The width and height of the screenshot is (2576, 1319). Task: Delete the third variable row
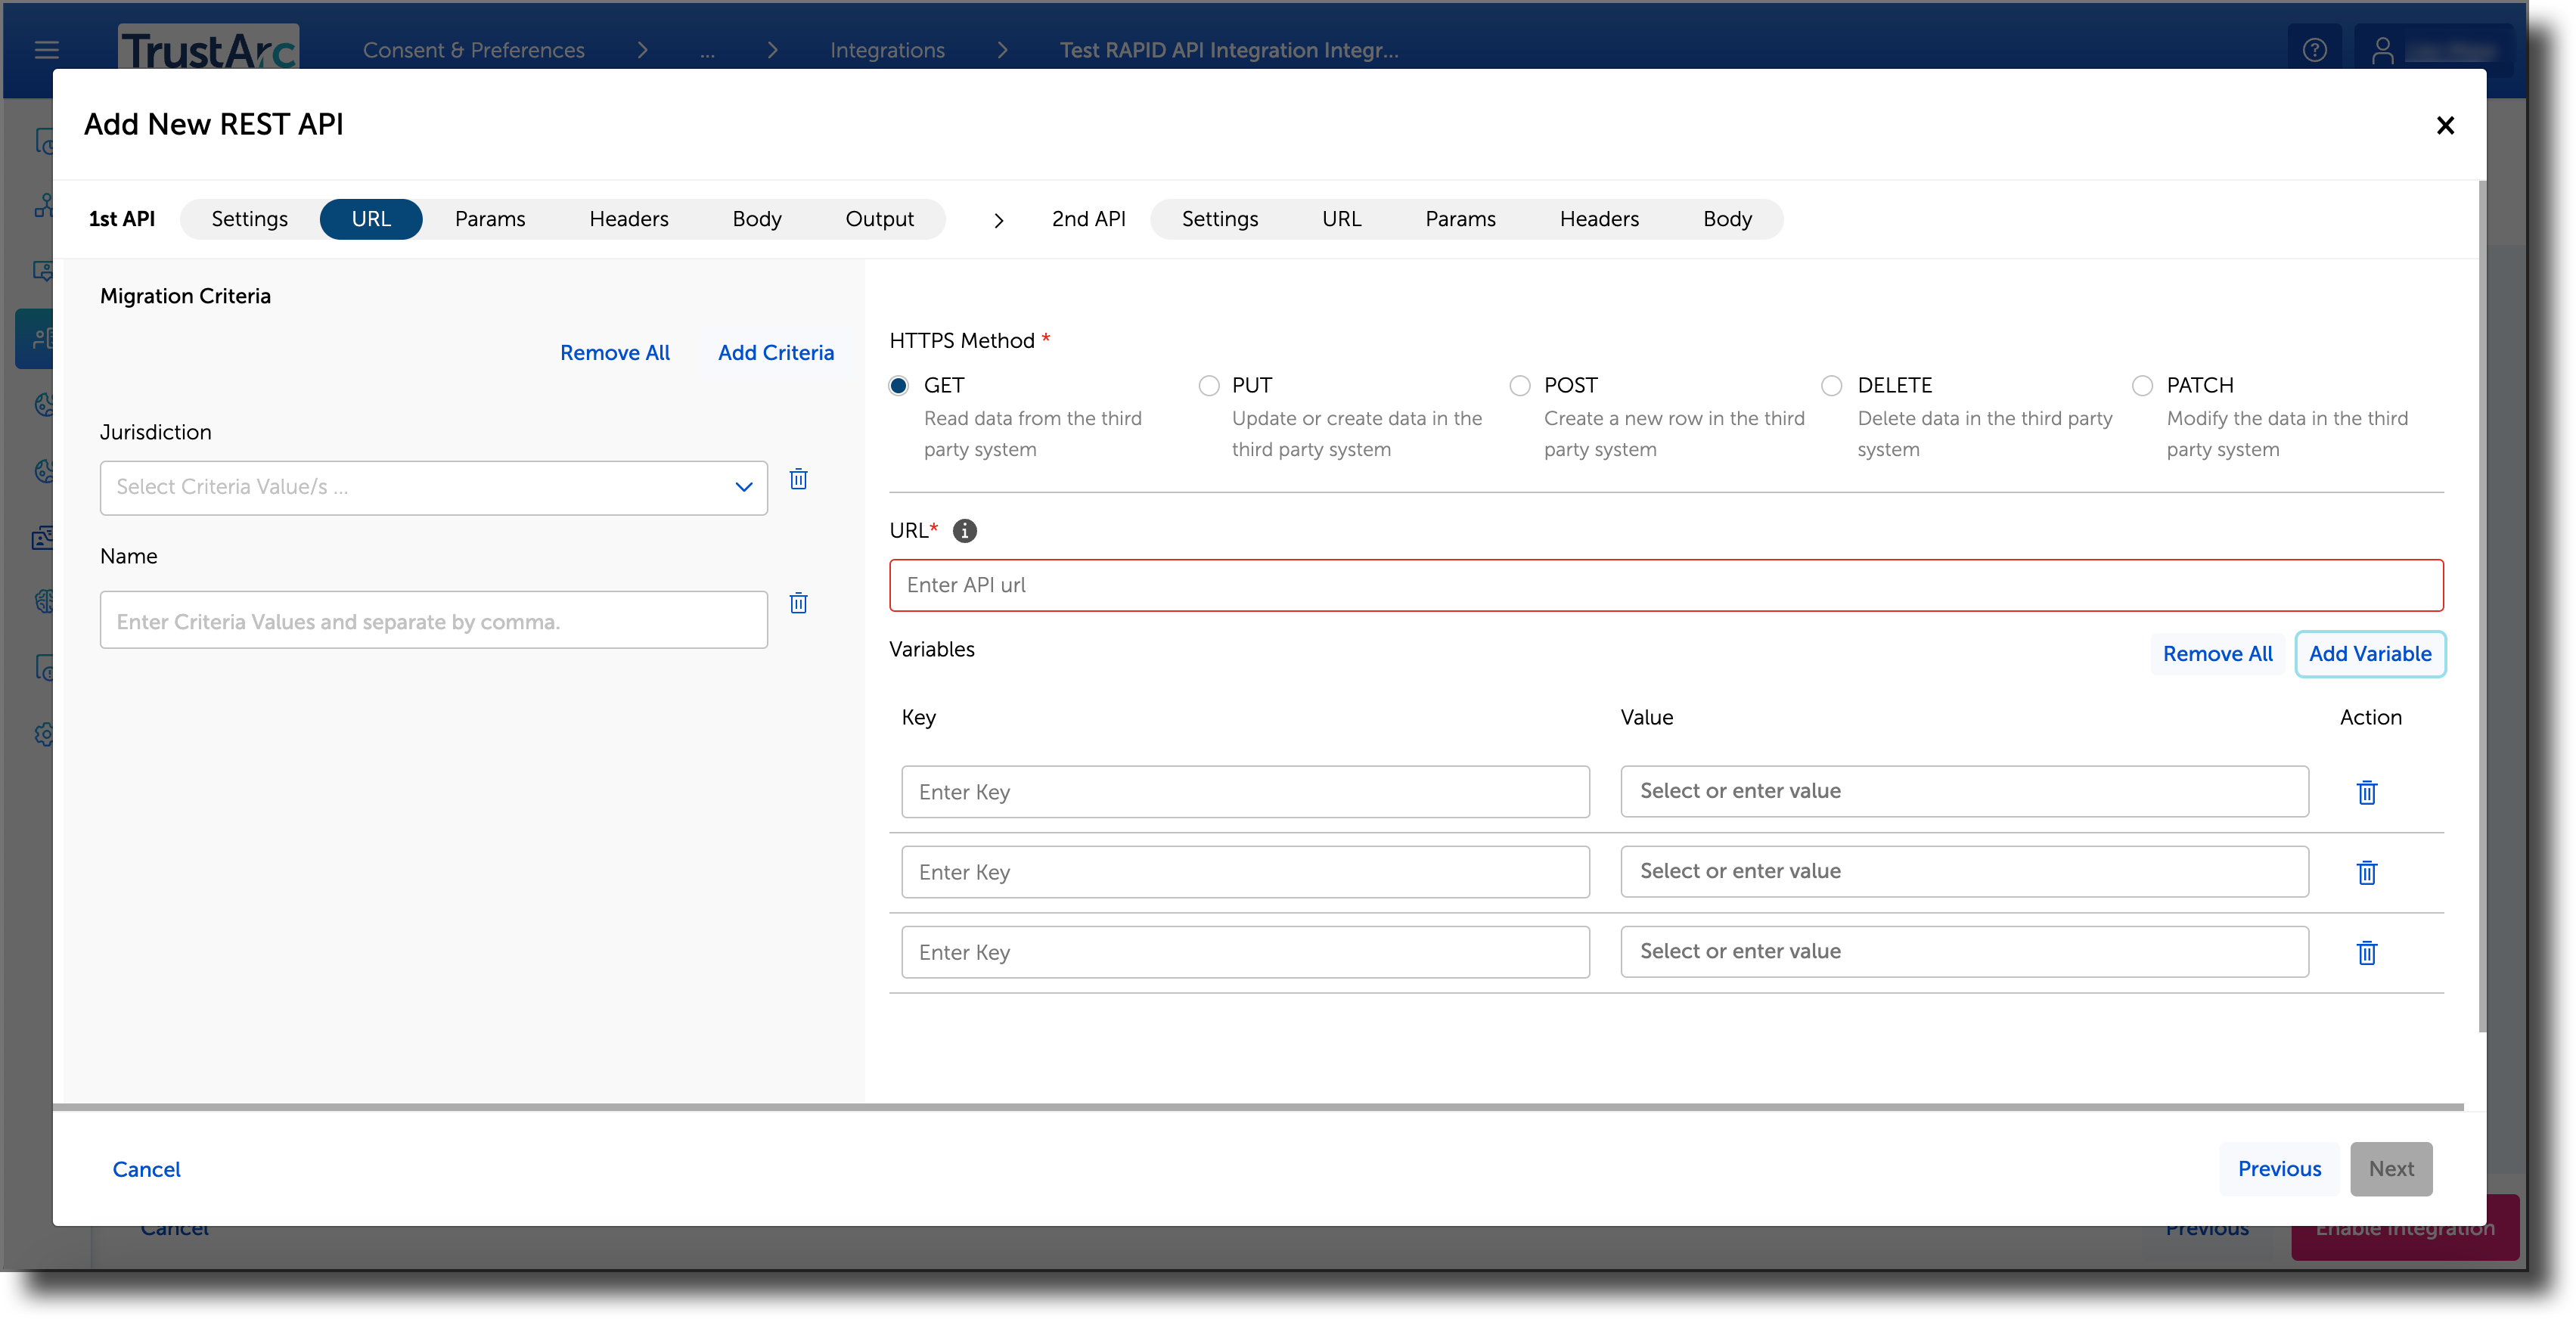coord(2366,952)
